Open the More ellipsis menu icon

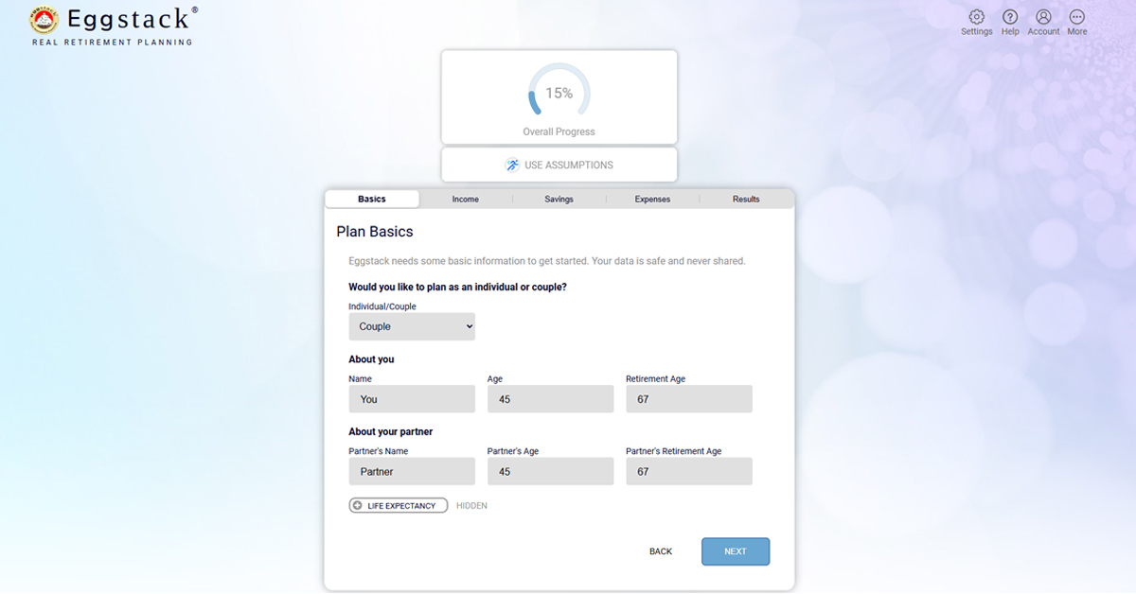pyautogui.click(x=1076, y=17)
